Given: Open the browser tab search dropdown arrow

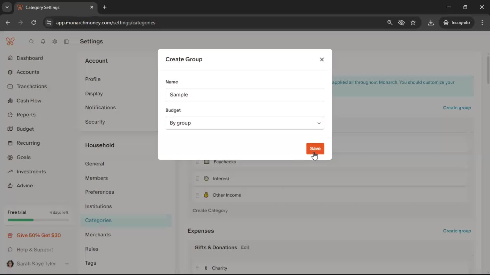Looking at the screenshot, I should point(7,7).
